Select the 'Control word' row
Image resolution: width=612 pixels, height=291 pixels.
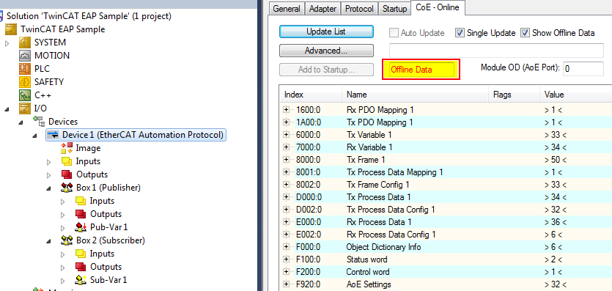coord(446,272)
